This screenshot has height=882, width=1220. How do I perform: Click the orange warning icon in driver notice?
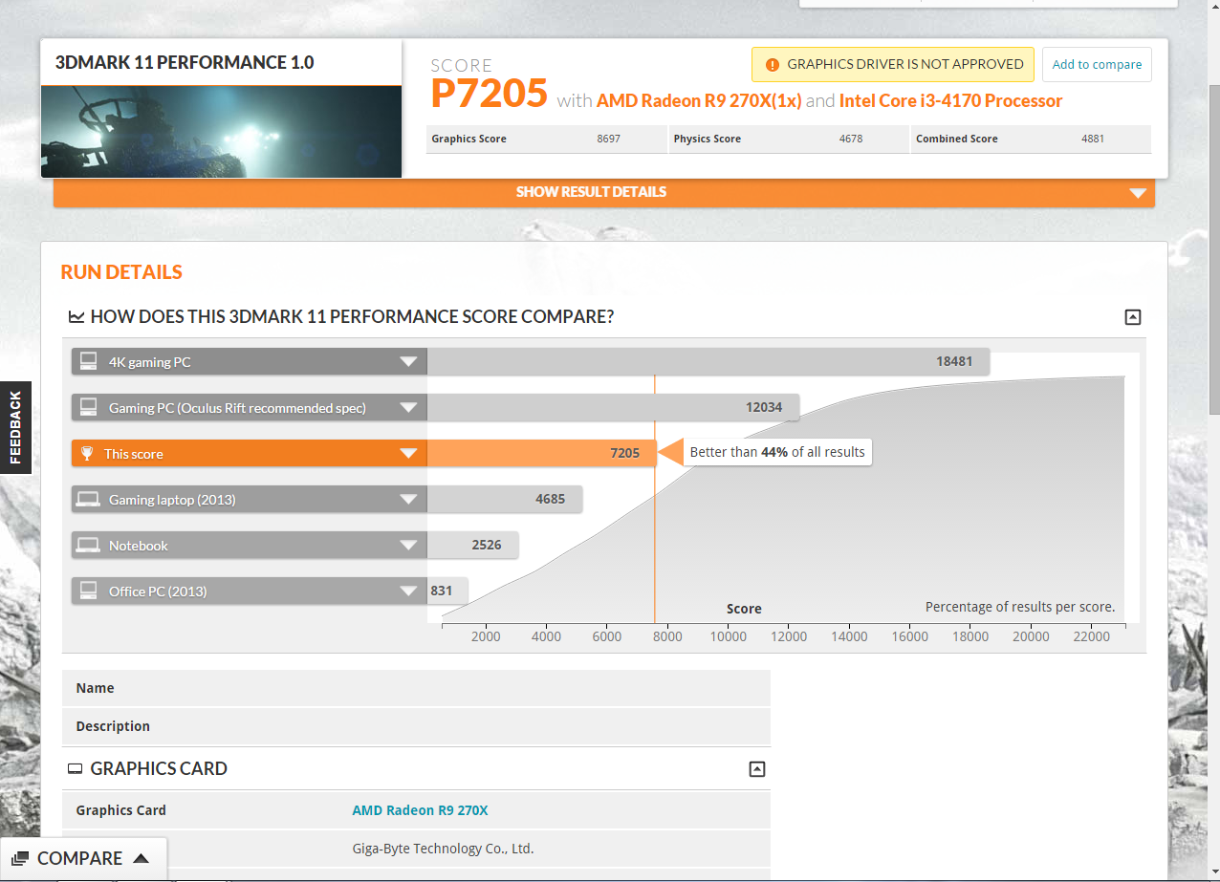click(772, 64)
